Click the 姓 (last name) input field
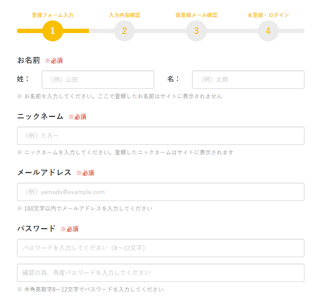321x305 pixels. [98, 80]
